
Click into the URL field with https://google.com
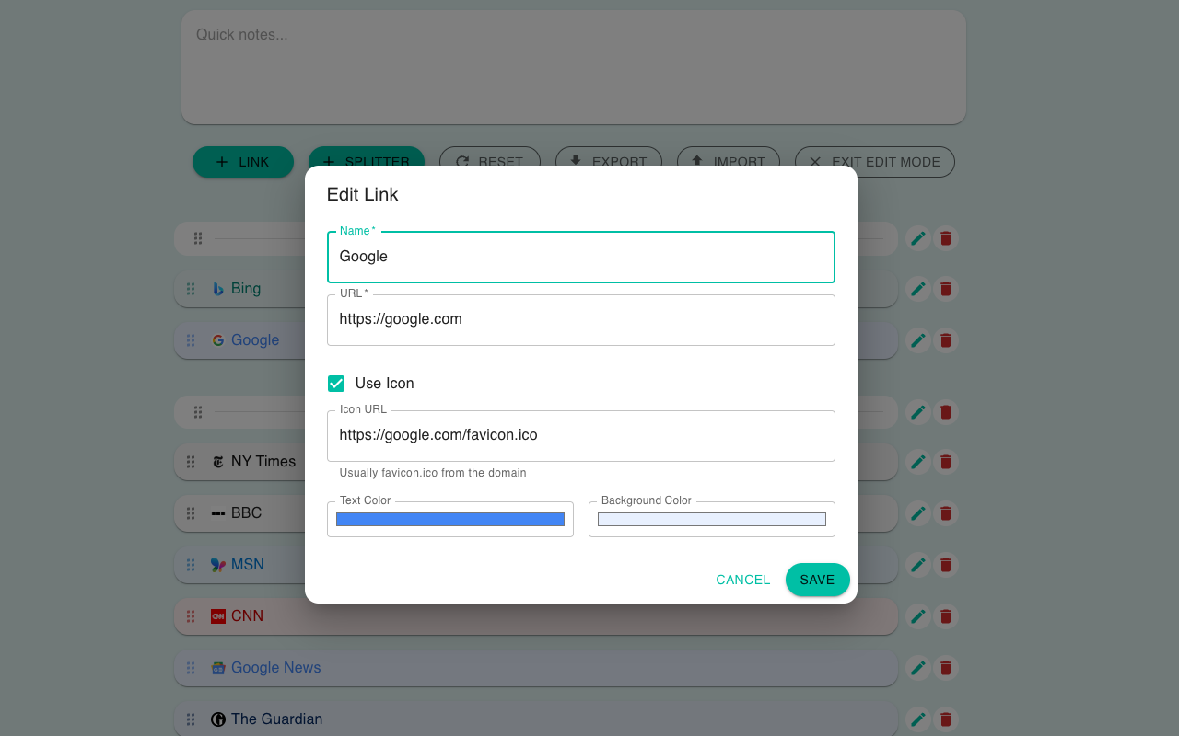(581, 319)
